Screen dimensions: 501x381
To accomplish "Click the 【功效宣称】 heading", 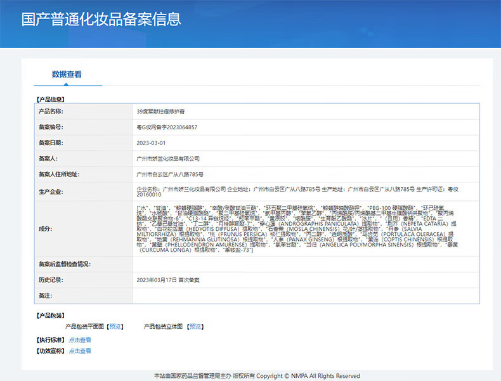I will click(51, 351).
